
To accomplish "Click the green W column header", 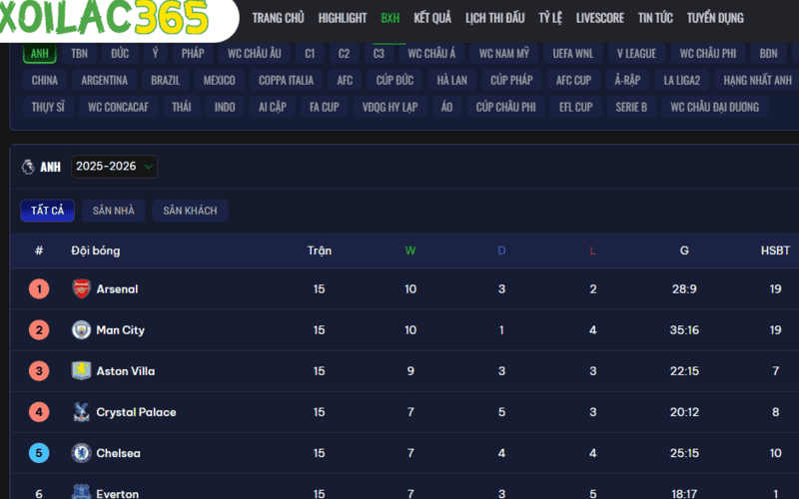I will click(x=409, y=250).
